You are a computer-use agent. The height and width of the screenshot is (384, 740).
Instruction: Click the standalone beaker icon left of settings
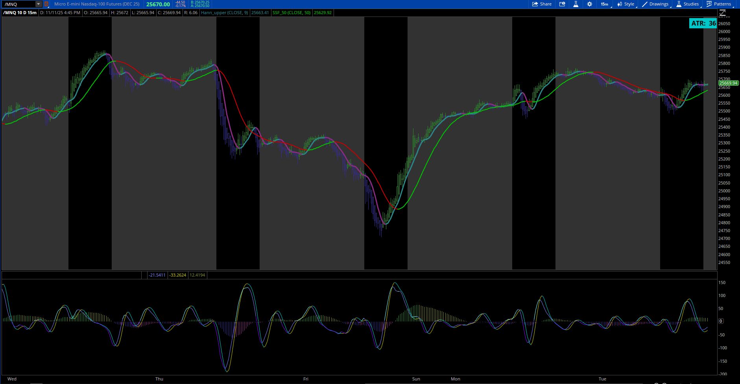[576, 4]
